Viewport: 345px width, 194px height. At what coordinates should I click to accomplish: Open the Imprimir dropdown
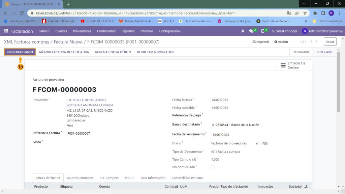tap(261, 42)
